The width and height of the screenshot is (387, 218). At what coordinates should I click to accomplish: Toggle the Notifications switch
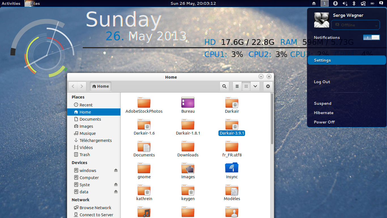click(371, 37)
